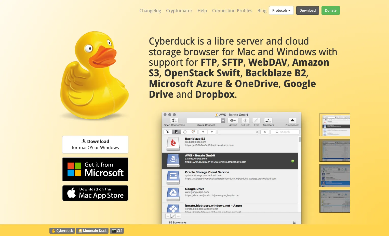This screenshot has width=389, height=236.
Task: Click the Search field
Action: click(x=285, y=132)
